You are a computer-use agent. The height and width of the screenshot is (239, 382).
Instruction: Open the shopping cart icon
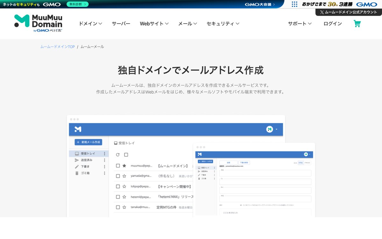pos(357,24)
